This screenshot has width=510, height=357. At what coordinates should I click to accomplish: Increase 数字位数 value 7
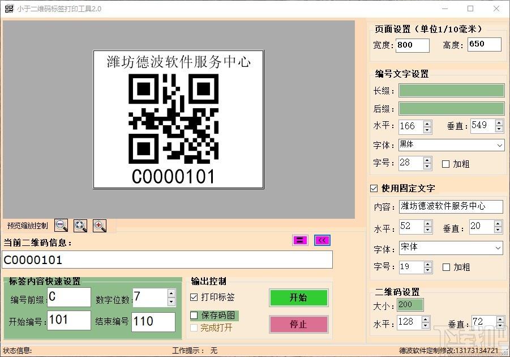tap(172, 293)
